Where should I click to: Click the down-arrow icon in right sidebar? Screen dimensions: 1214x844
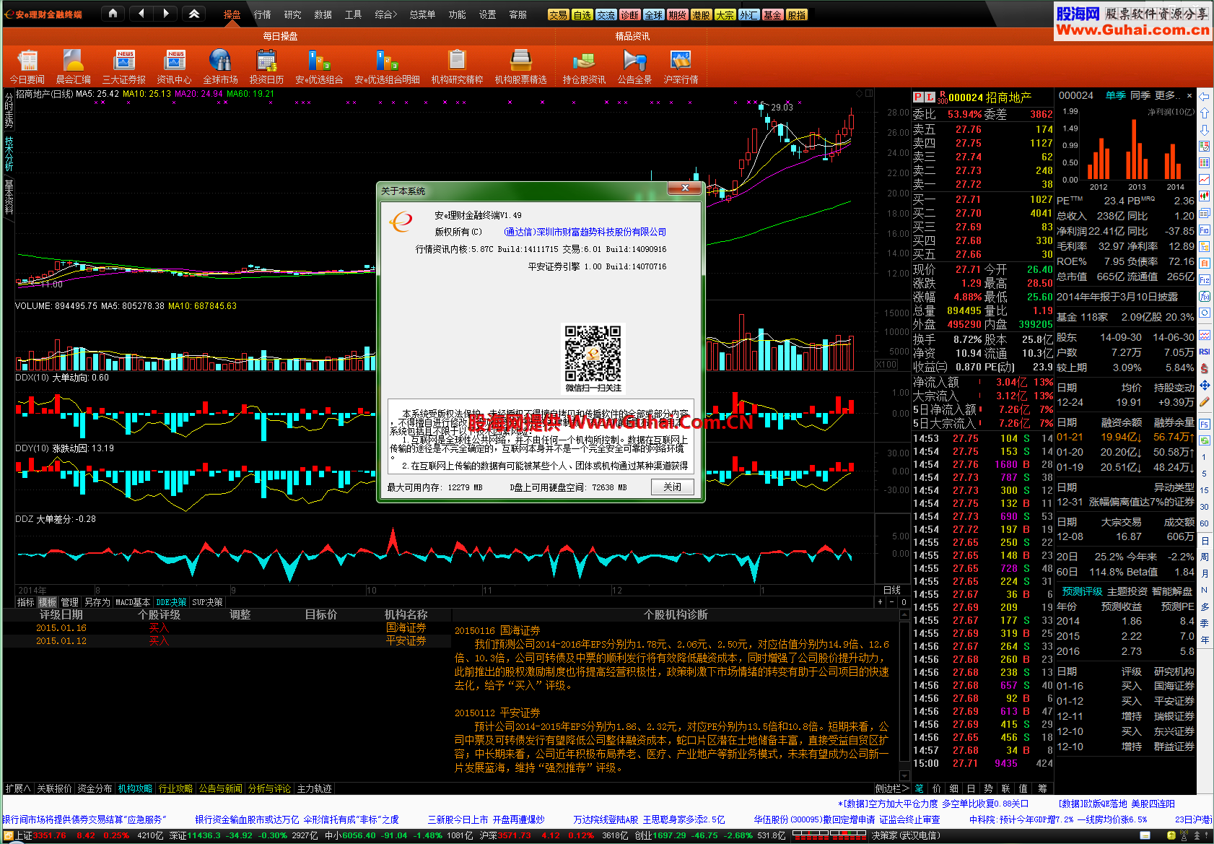tap(1205, 130)
